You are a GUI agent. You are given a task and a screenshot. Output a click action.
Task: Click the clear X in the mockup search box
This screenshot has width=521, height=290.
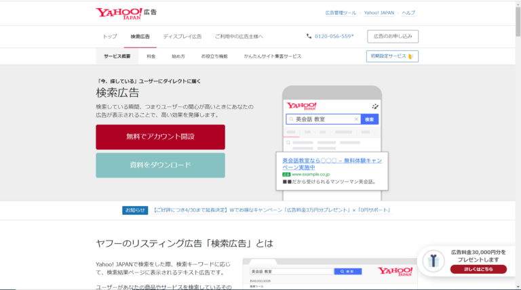[356, 119]
